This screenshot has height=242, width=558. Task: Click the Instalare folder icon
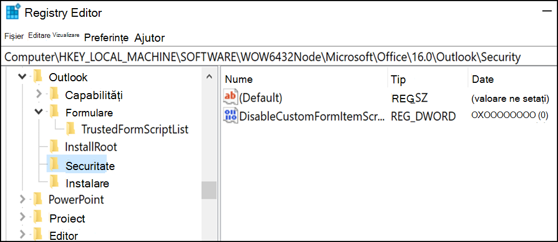tap(54, 181)
